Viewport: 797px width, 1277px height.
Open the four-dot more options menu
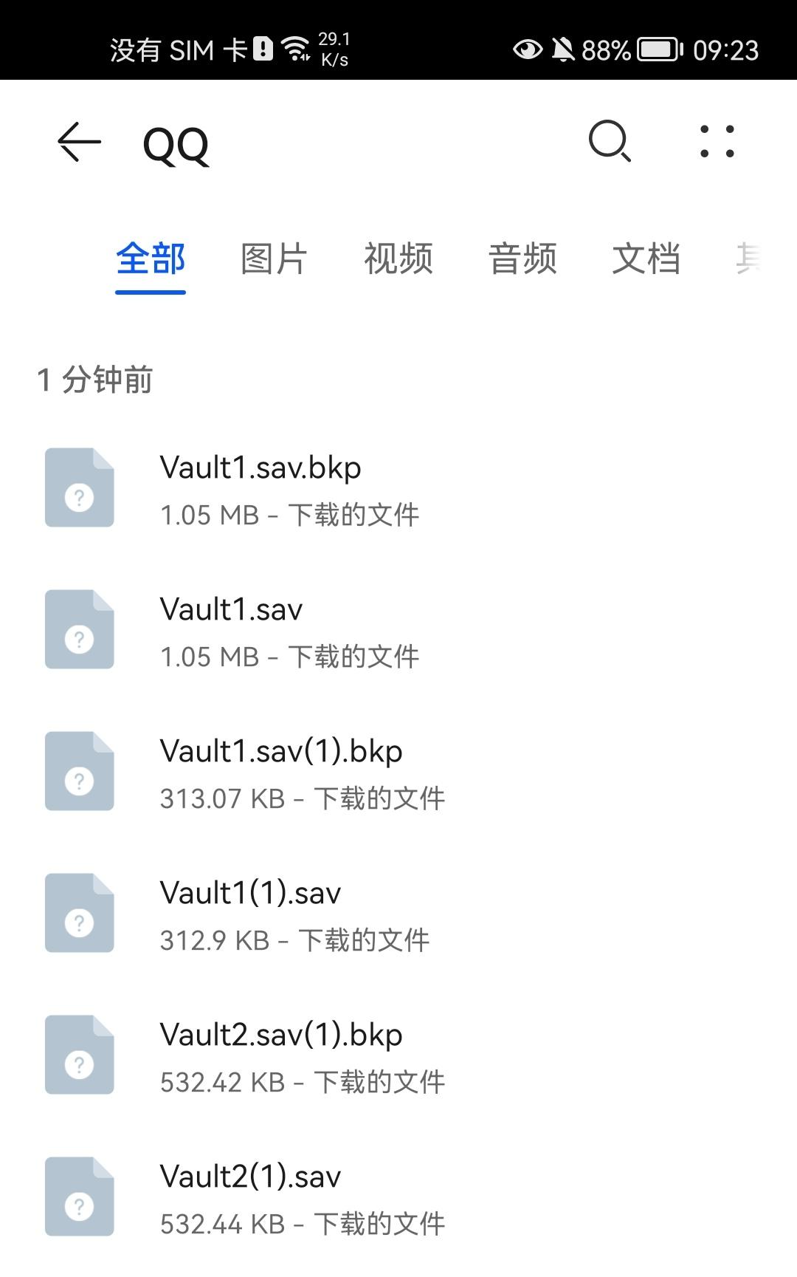(717, 141)
